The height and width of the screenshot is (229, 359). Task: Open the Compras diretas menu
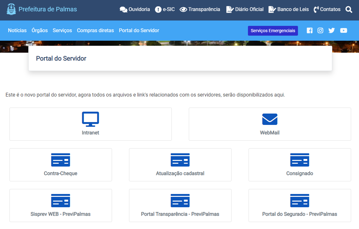95,31
